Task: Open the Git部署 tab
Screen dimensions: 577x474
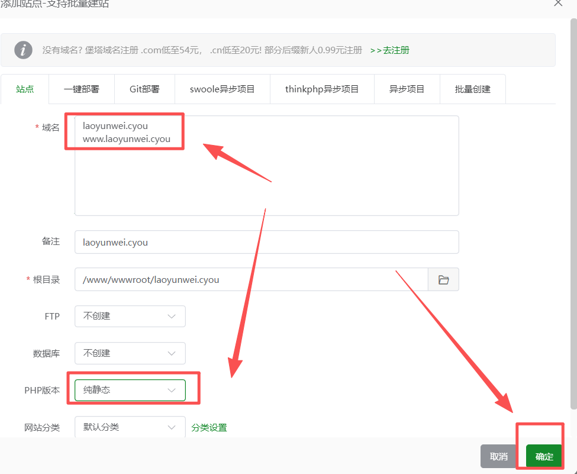Action: 144,89
